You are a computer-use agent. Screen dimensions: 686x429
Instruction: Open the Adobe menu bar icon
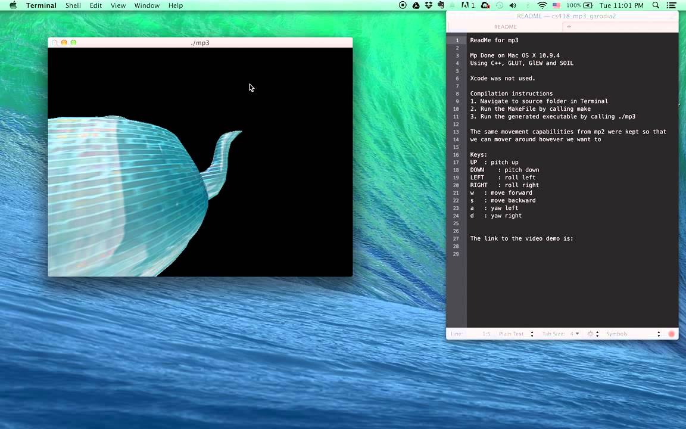click(467, 5)
